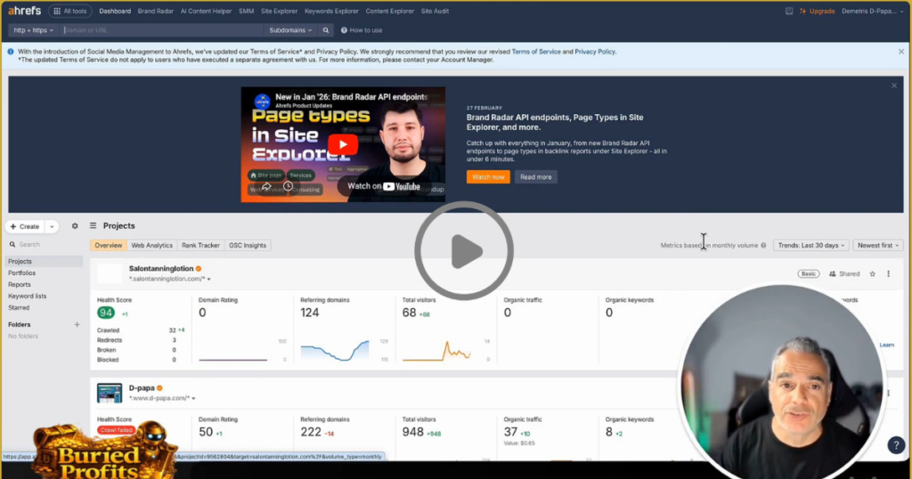Expand the http + https protocol dropdown

click(x=34, y=30)
